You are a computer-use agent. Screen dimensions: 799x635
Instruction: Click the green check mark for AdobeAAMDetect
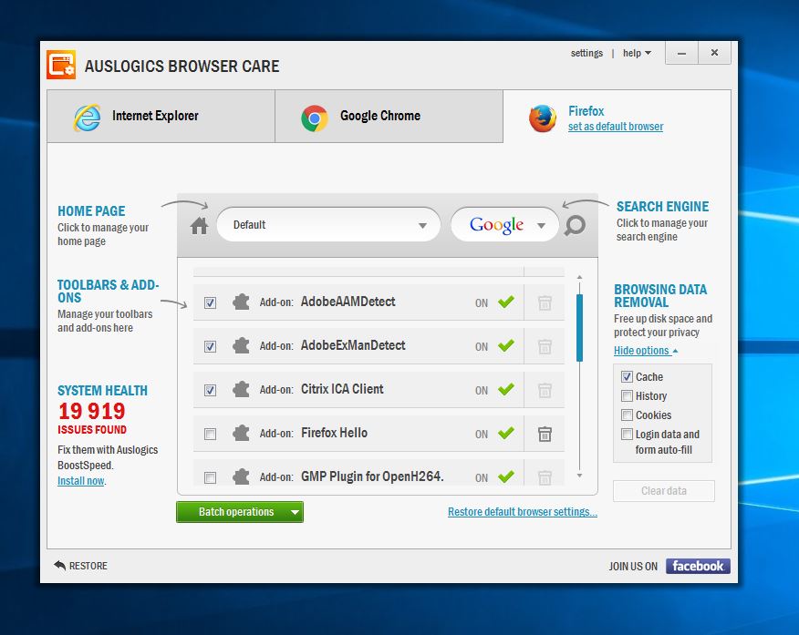click(506, 302)
